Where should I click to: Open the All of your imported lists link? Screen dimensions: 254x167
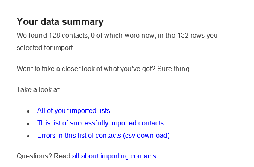click(x=73, y=111)
